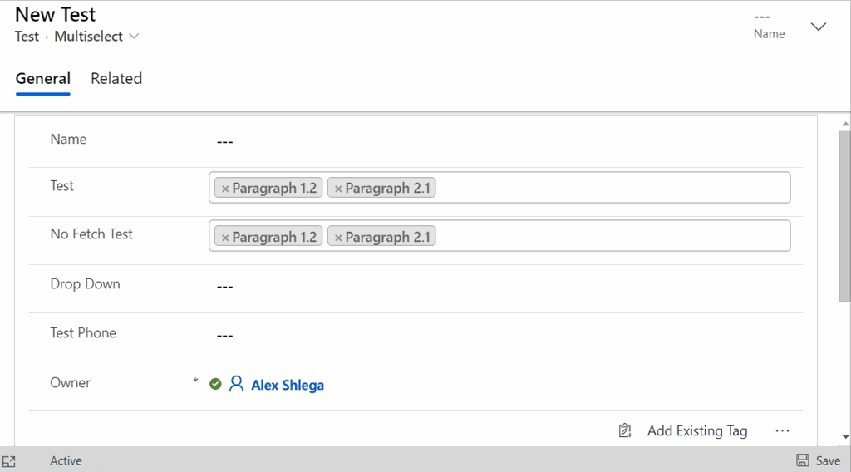Open the Alex Shlega owner link
Screen dimensions: 851x472
pos(287,386)
